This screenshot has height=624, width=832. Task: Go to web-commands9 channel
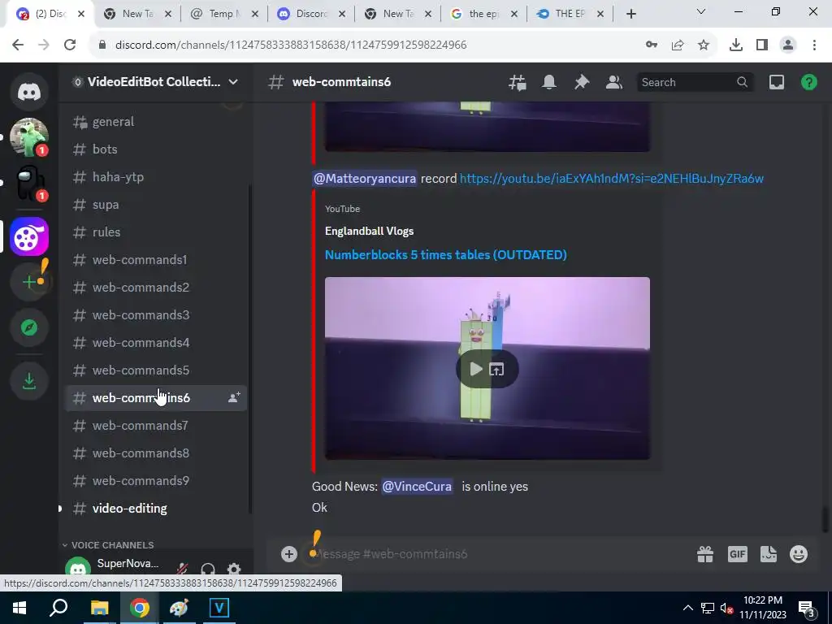pyautogui.click(x=156, y=480)
